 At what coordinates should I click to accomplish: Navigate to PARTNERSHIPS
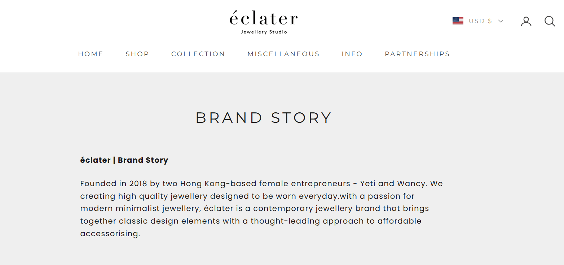417,54
